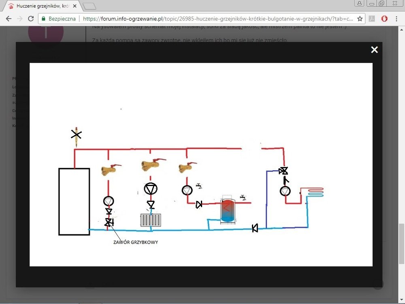Click the browser Forward arrow

pos(19,19)
